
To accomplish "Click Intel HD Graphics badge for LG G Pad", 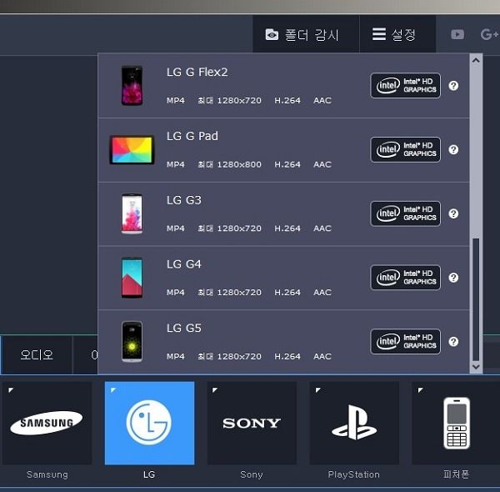I will (405, 149).
